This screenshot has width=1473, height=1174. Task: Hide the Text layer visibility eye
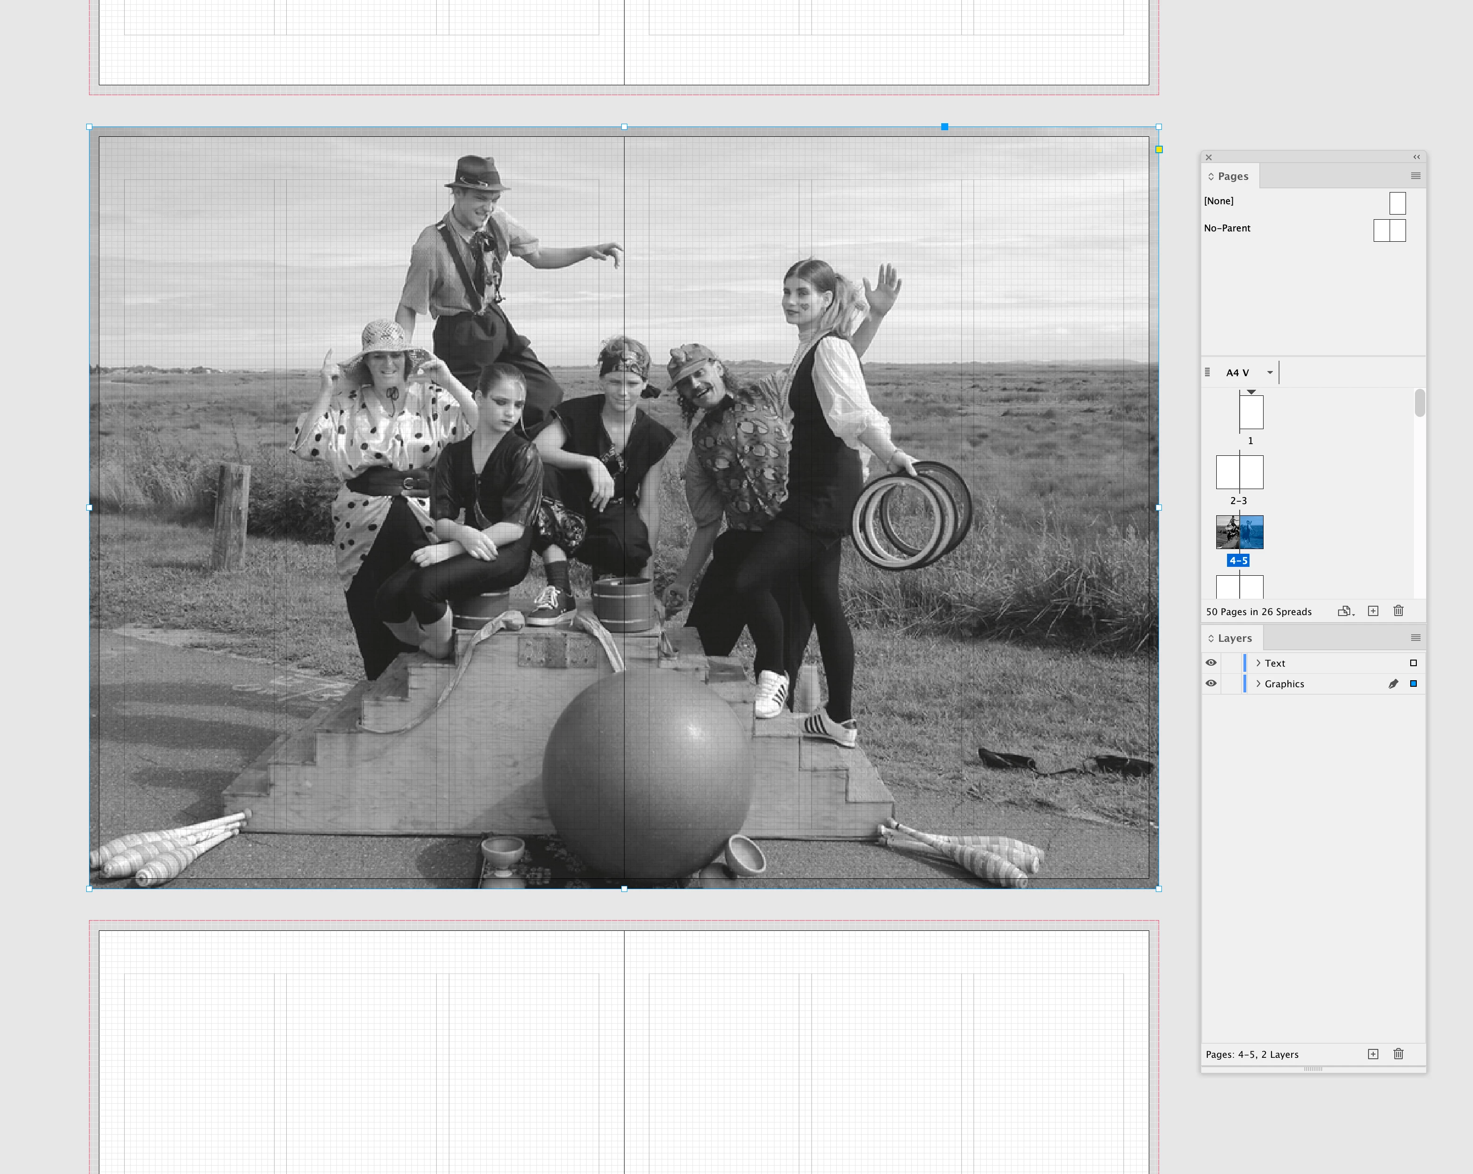pos(1211,663)
